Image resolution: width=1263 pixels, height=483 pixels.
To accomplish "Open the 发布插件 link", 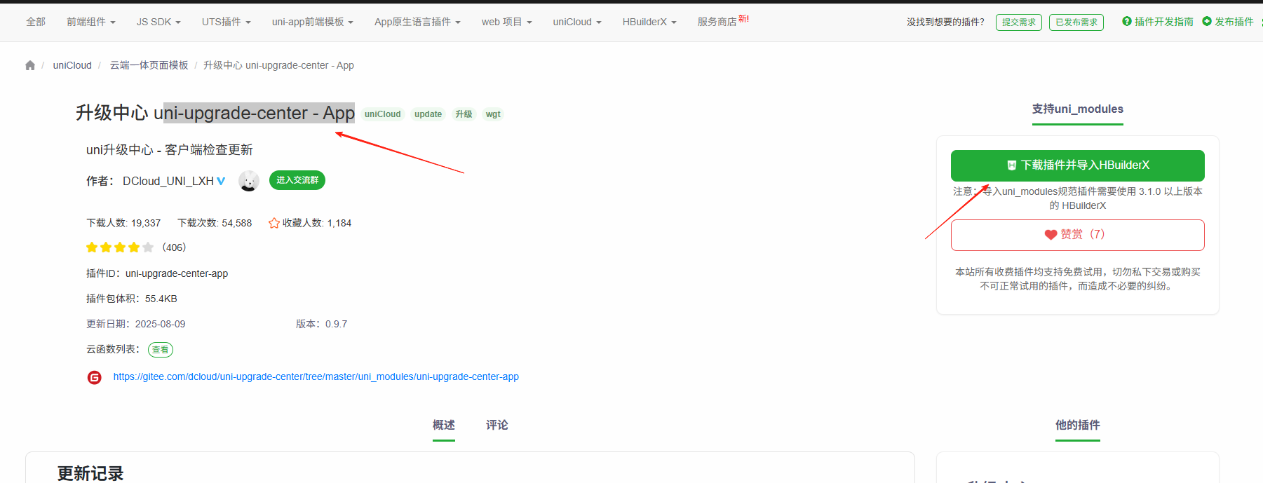I will click(x=1234, y=22).
